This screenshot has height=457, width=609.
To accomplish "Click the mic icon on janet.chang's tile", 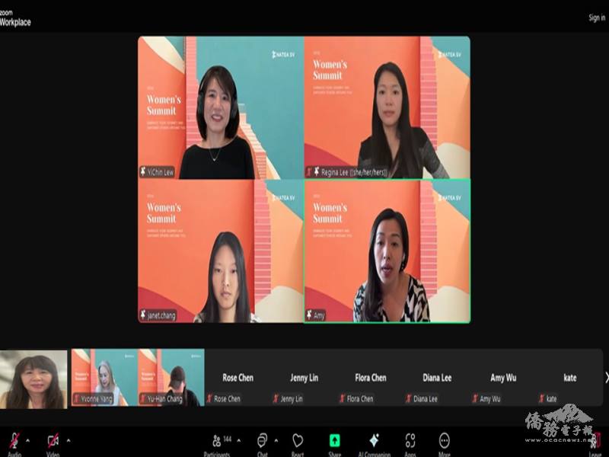I will [143, 313].
